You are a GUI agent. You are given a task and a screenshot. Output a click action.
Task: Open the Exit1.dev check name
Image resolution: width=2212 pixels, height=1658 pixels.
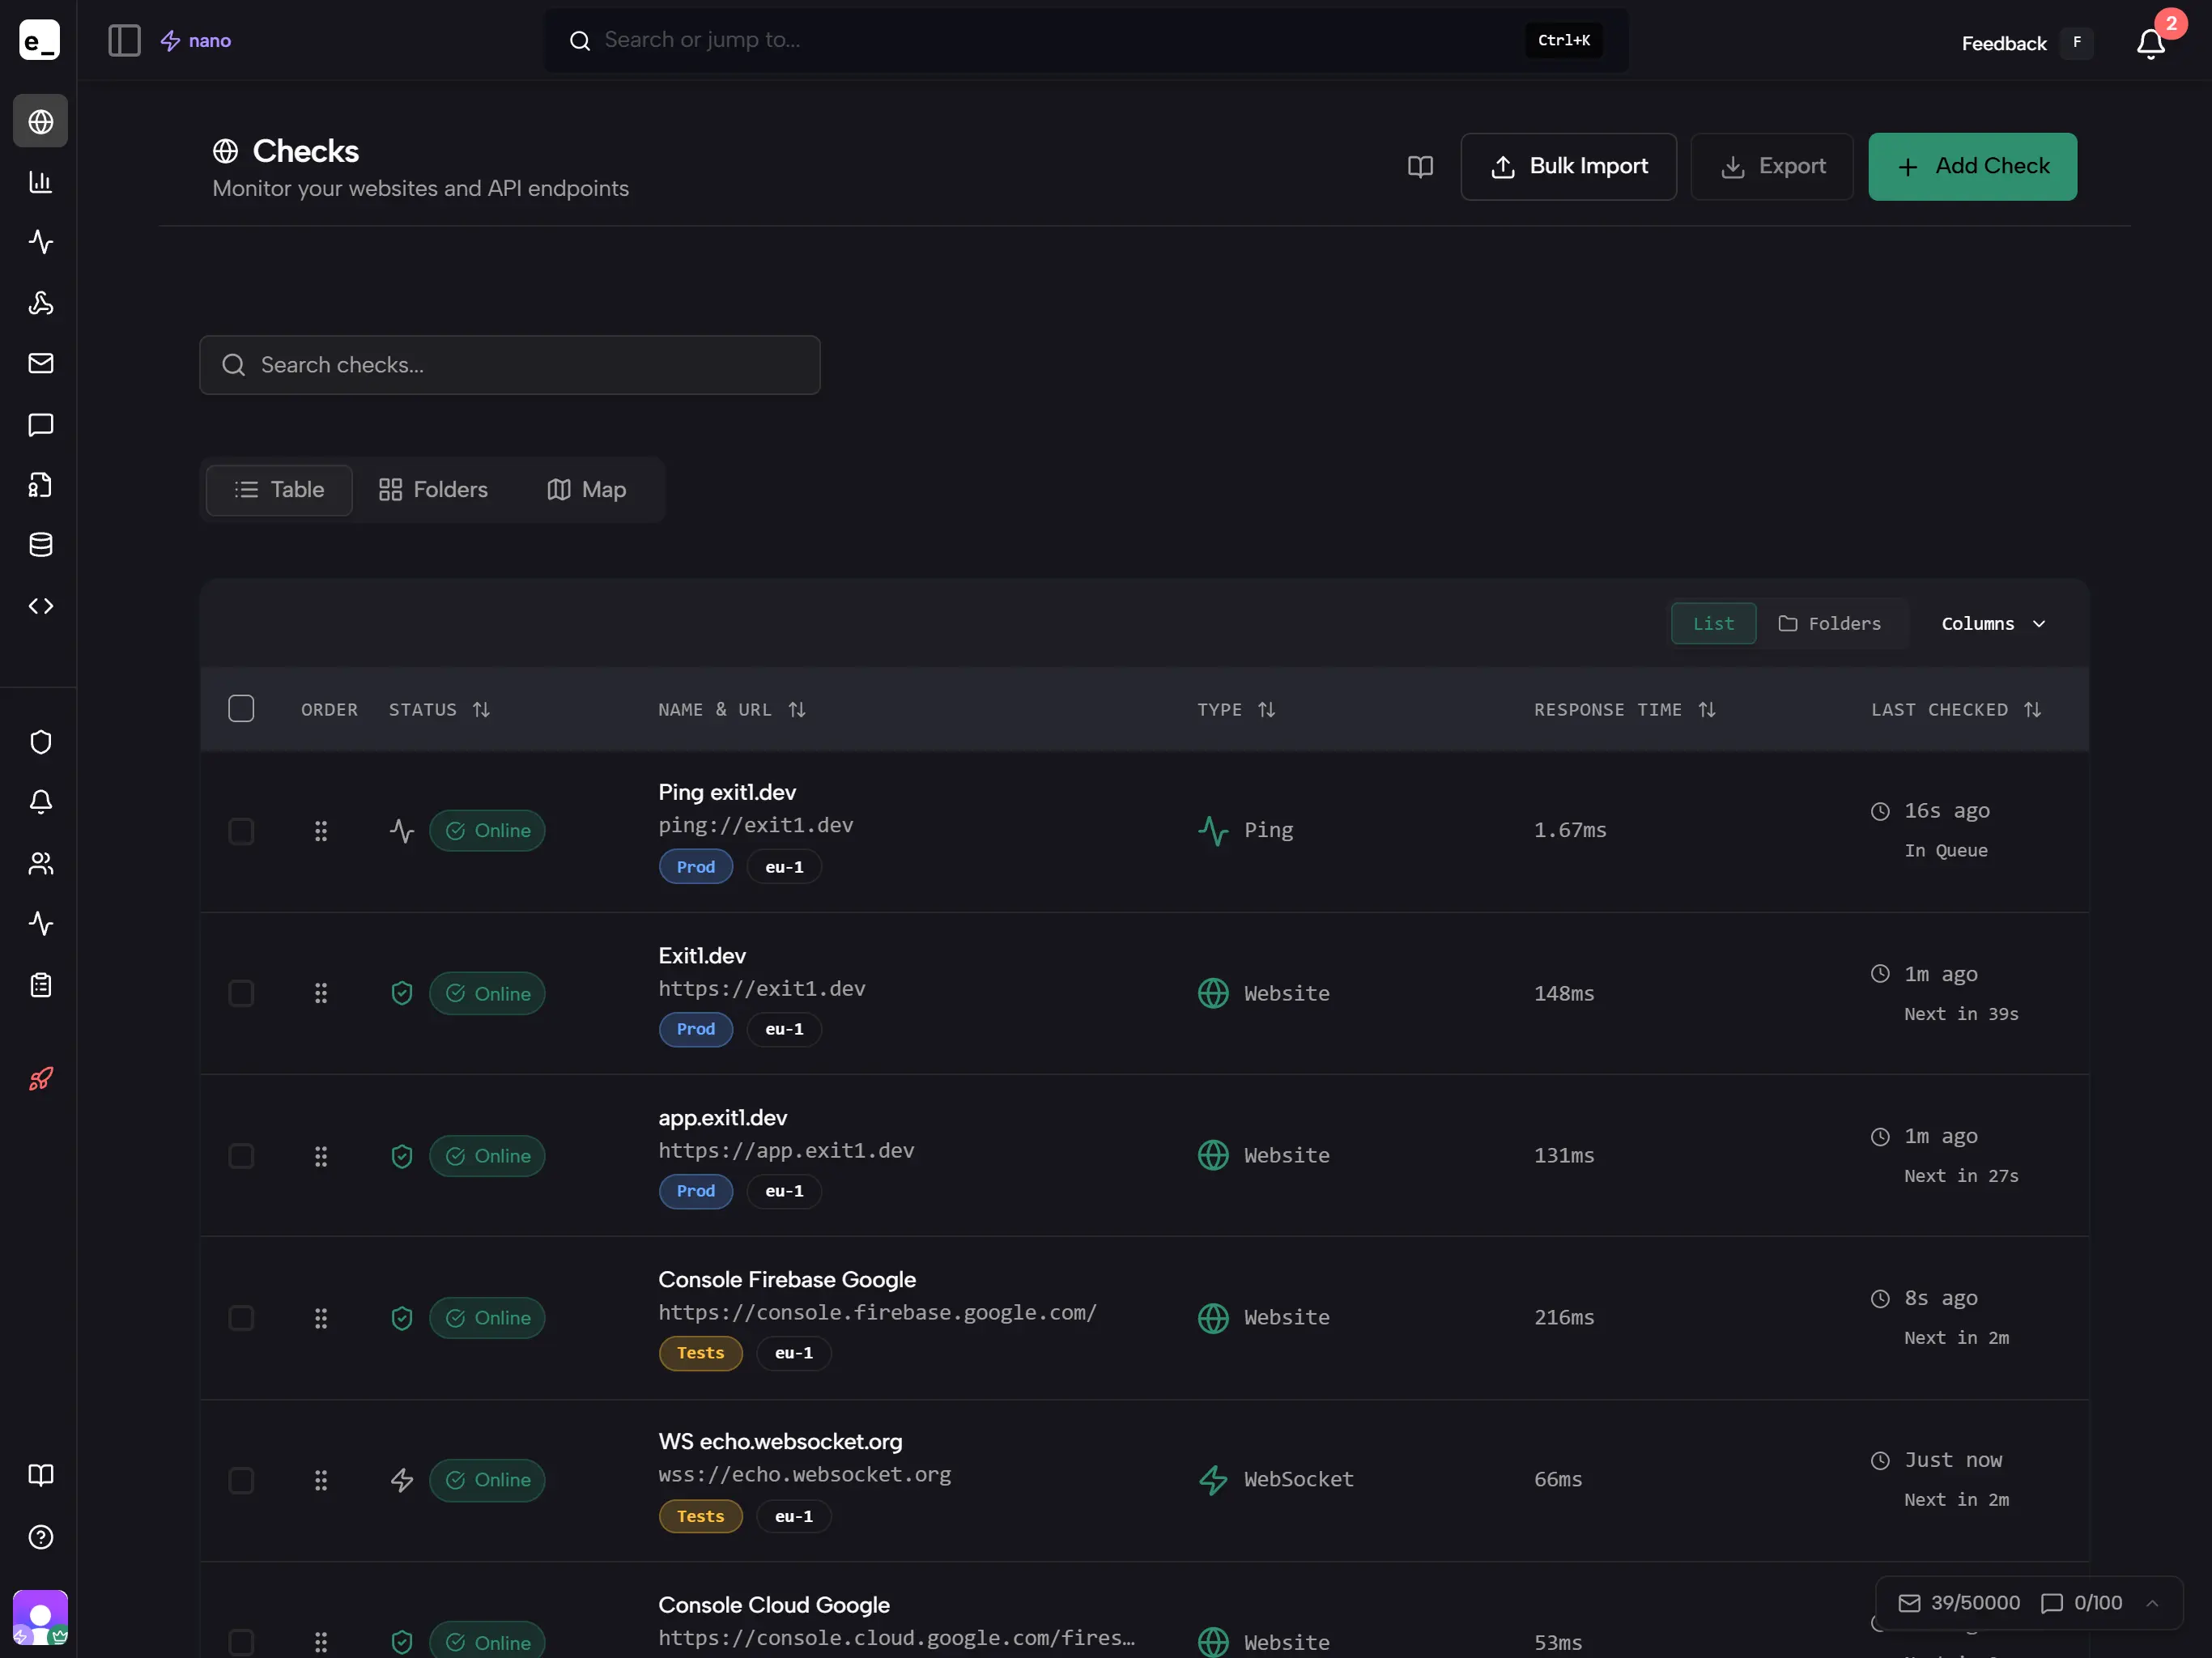click(x=702, y=955)
